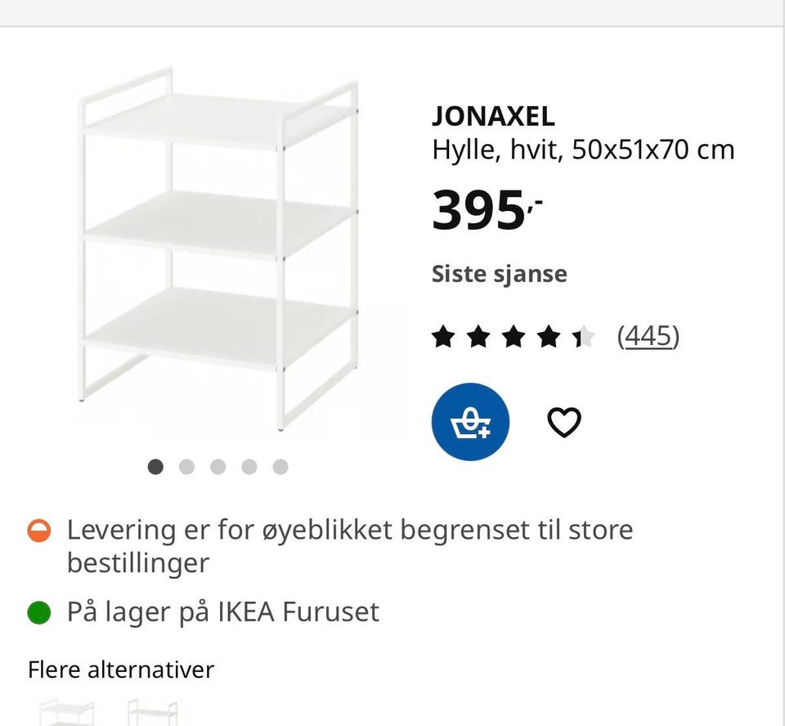Click the Siste sjanse label
This screenshot has height=726, width=785.
pyautogui.click(x=499, y=274)
